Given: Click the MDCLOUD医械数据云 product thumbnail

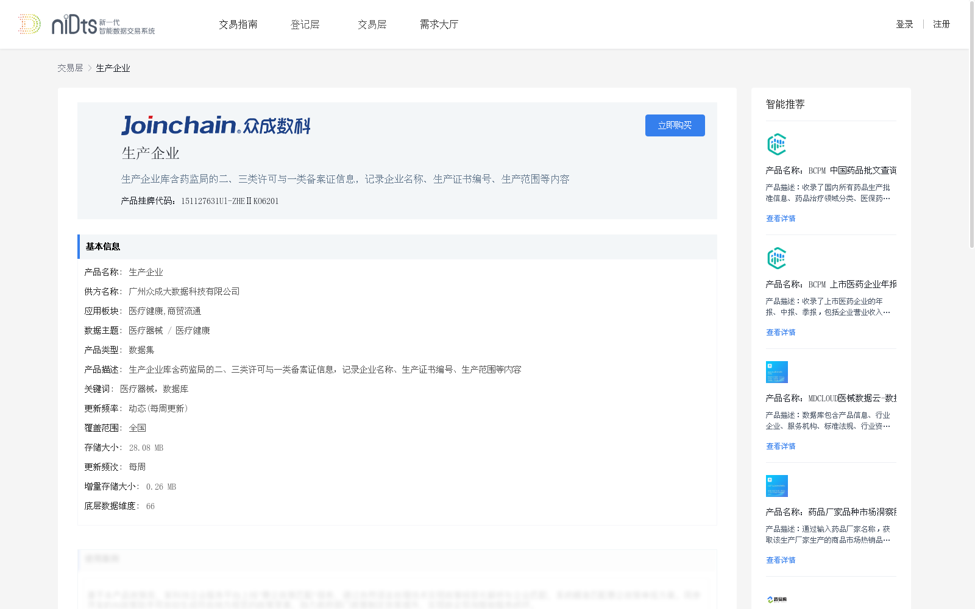Looking at the screenshot, I should point(777,372).
